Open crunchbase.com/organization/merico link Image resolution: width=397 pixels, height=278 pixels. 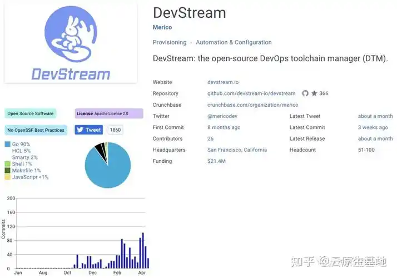tap(252, 105)
